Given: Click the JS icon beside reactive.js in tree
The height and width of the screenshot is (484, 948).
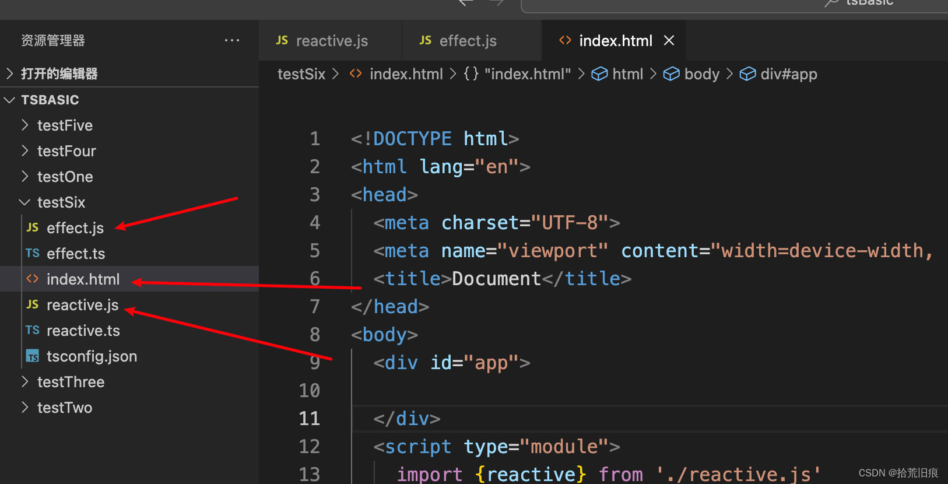Looking at the screenshot, I should click(x=33, y=304).
